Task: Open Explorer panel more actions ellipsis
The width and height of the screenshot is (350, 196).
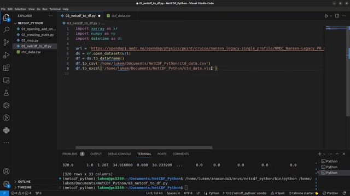Action: coord(51,16)
